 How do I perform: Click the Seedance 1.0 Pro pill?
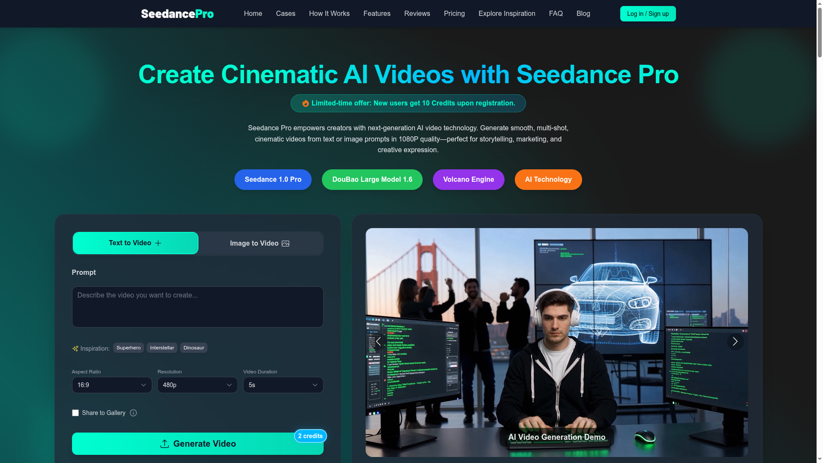[273, 180]
